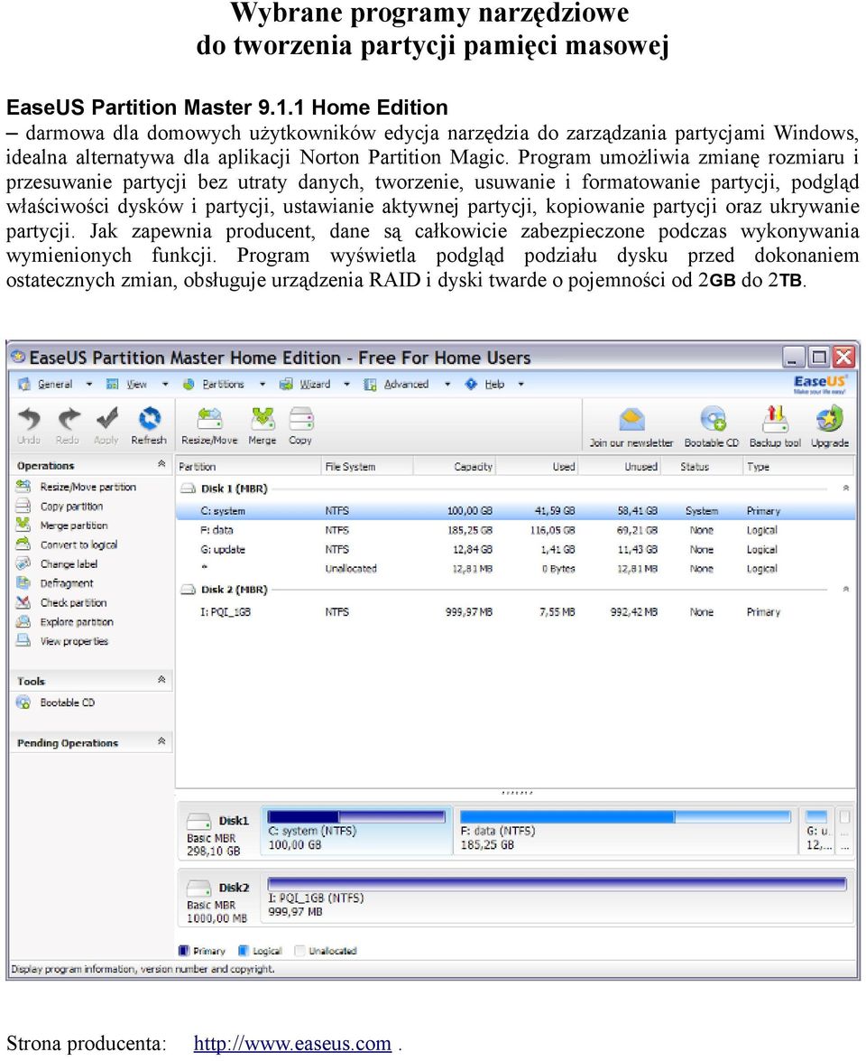The width and height of the screenshot is (866, 1061).
Task: Collapse the Pending Operations panel
Action: pyautogui.click(x=161, y=741)
